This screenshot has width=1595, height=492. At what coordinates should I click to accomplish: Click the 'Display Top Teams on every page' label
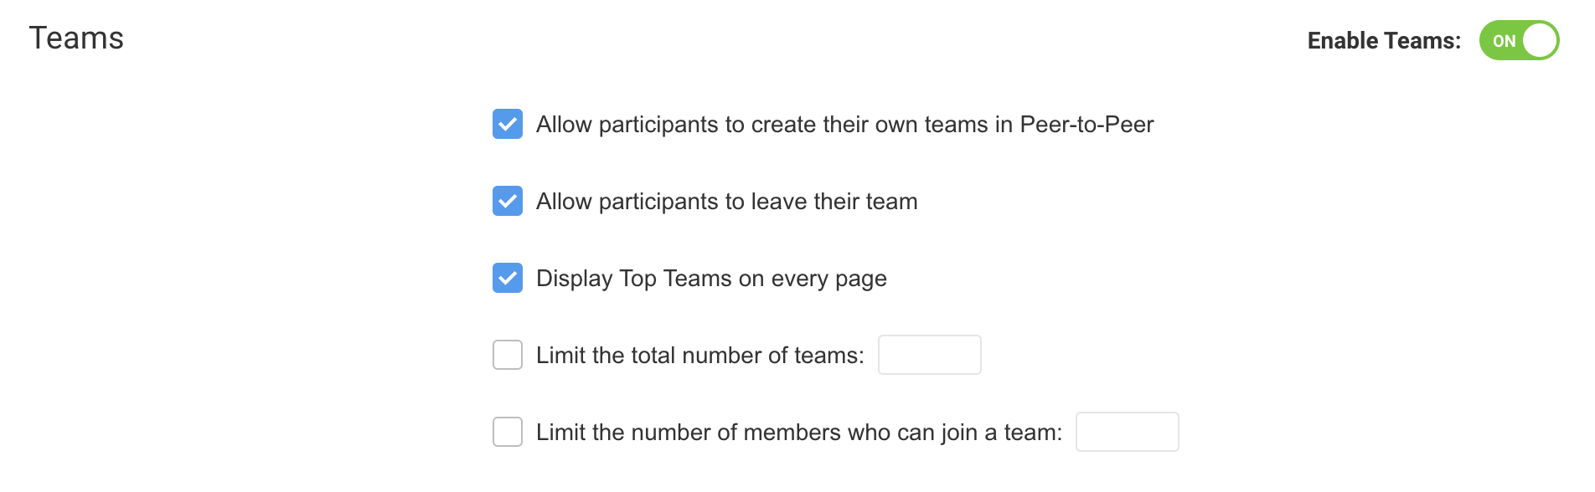click(x=711, y=279)
